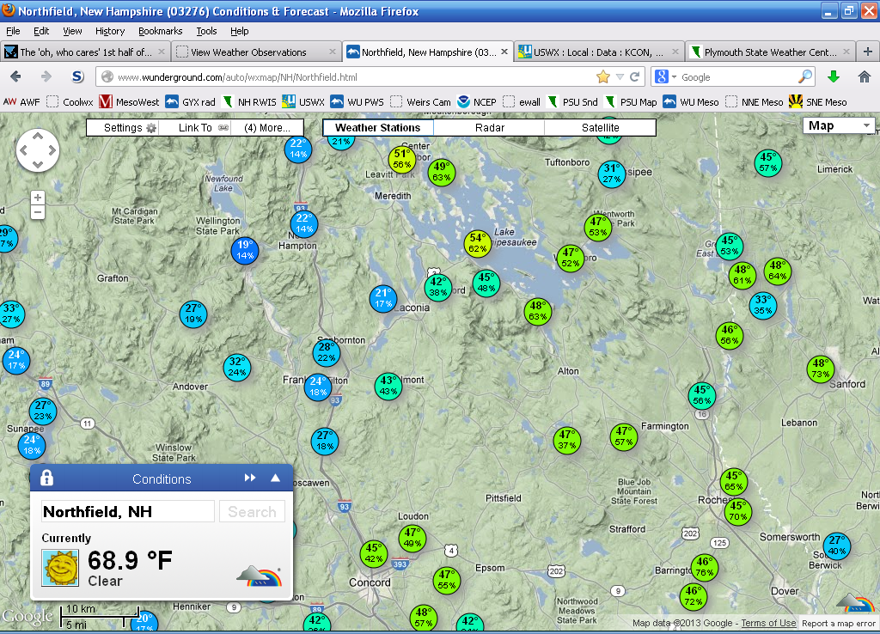Screen dimensions: 880x634
Task: Click the lock icon in Conditions panel
Action: coord(46,478)
